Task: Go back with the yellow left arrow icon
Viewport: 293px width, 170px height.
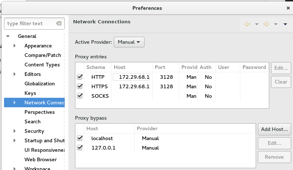Action: [x=247, y=24]
